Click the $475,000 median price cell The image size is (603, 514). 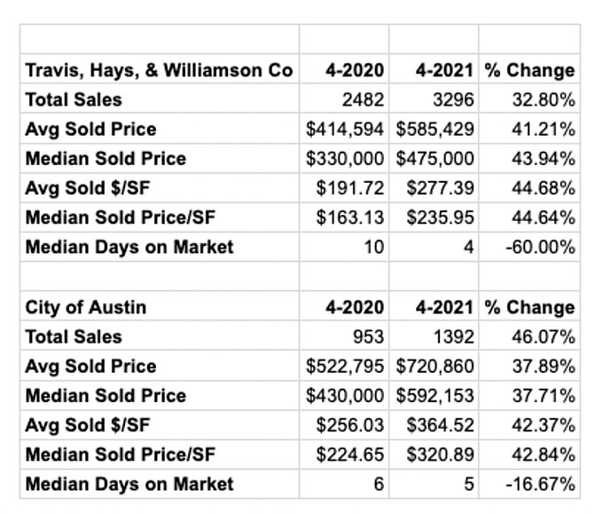pyautogui.click(x=435, y=159)
